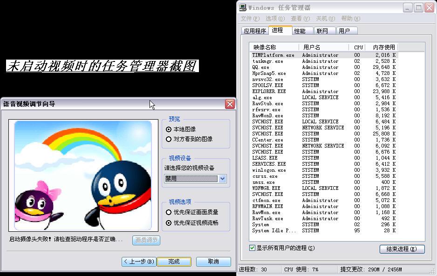Switch to the 联网 tab
Viewport: 437px width, 276px height.
point(325,31)
